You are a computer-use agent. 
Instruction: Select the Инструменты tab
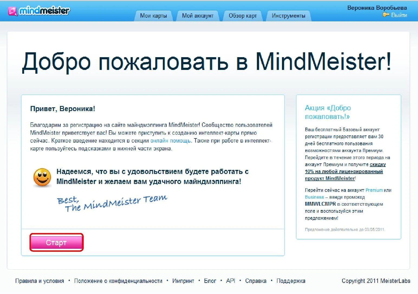point(289,16)
